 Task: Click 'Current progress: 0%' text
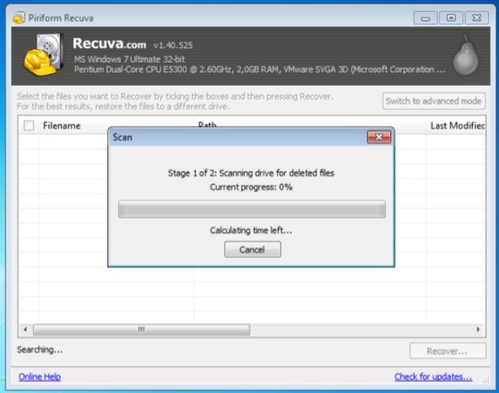point(251,187)
